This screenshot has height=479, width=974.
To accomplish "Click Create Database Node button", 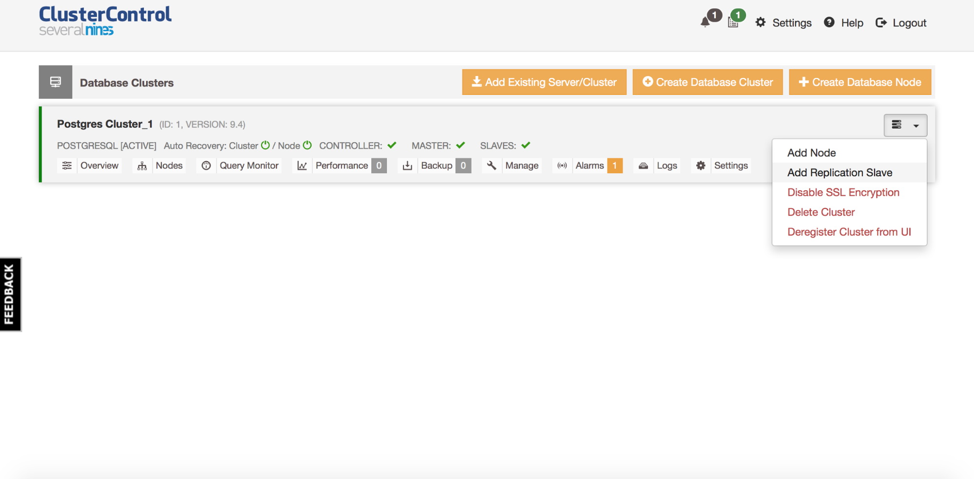I will [x=860, y=82].
